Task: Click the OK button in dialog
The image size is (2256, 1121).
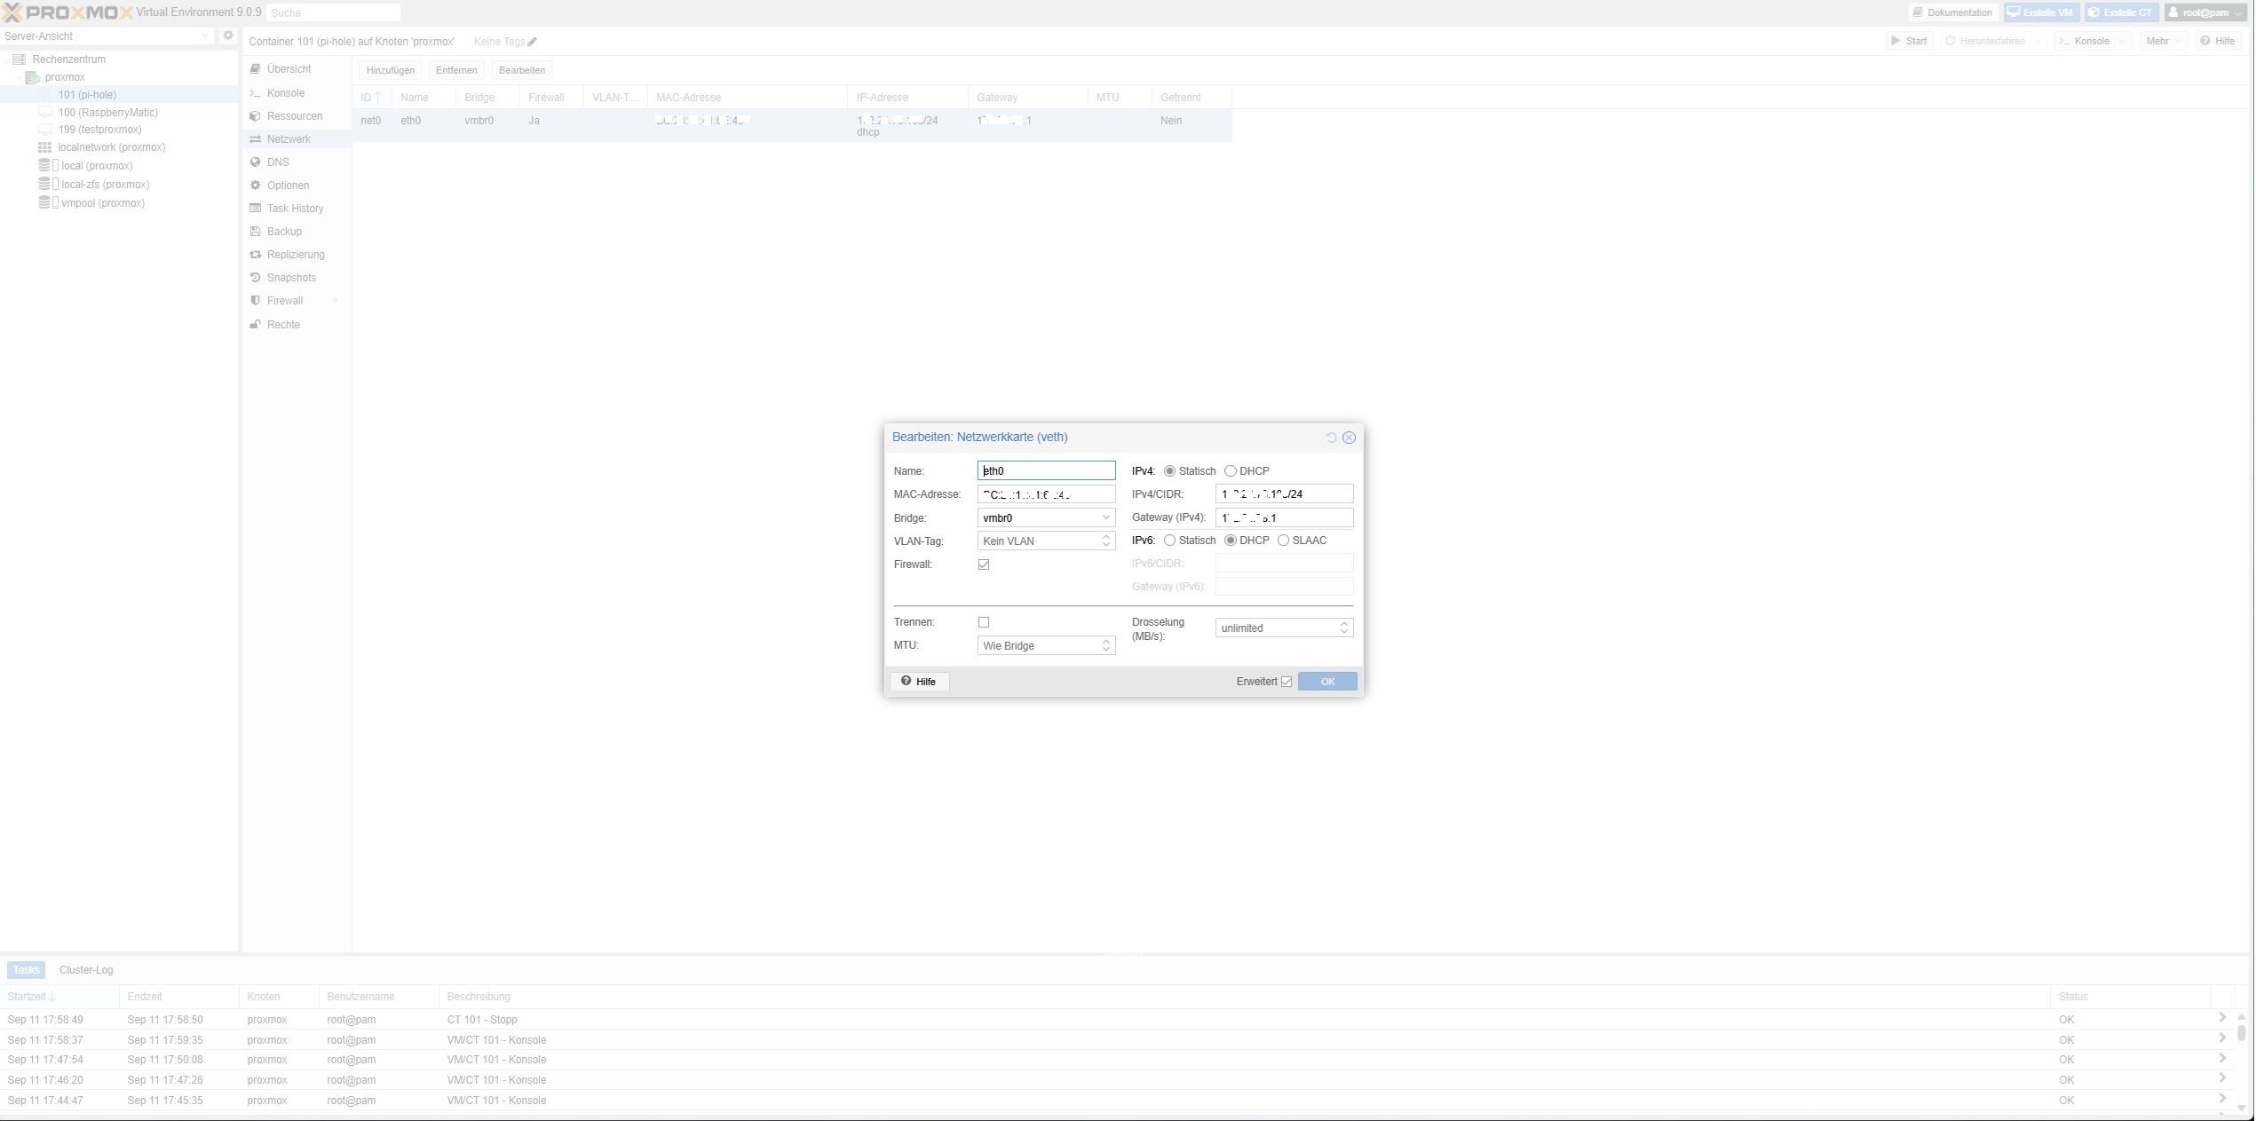Action: point(1326,682)
